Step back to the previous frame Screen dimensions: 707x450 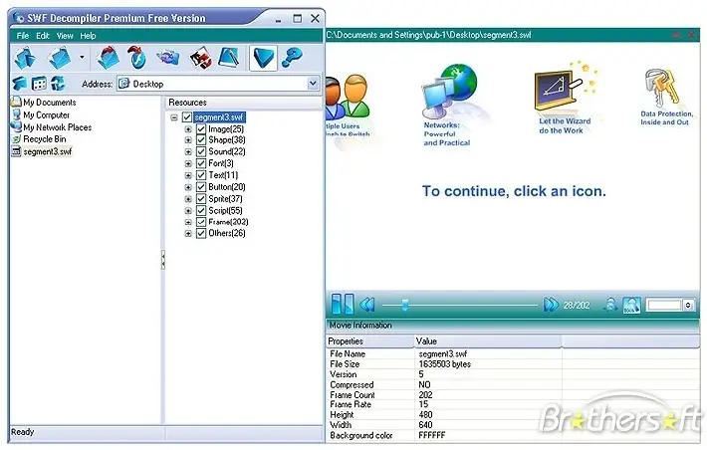click(367, 305)
